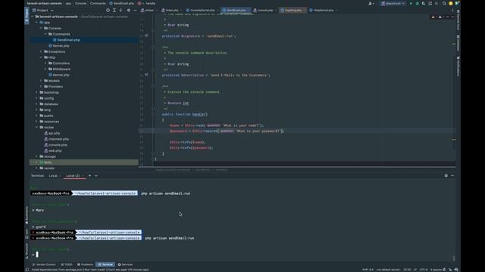Add a new terminal session with plus
Image resolution: width=485 pixels, height=272 pixels.
[89, 176]
